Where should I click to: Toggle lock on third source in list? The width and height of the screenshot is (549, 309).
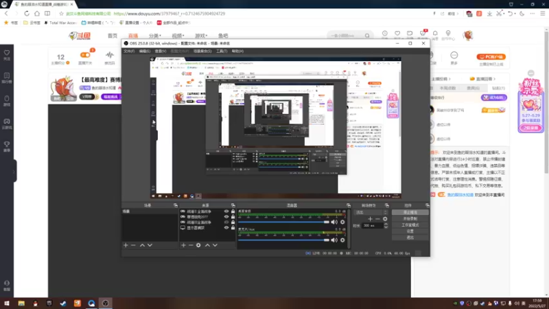tap(233, 222)
